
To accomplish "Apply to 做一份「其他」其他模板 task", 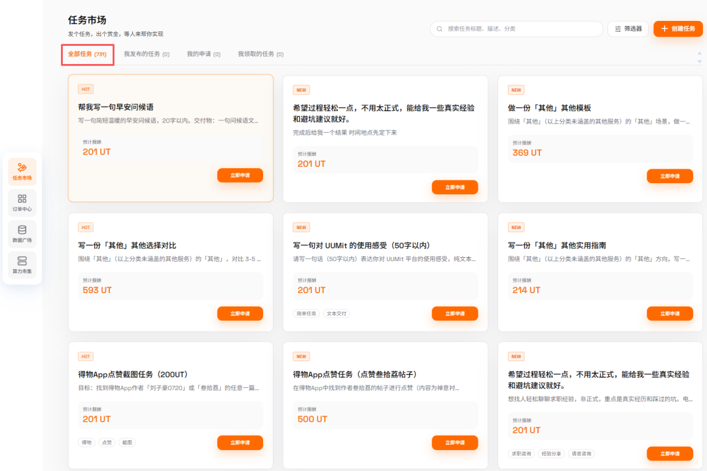I will [670, 176].
